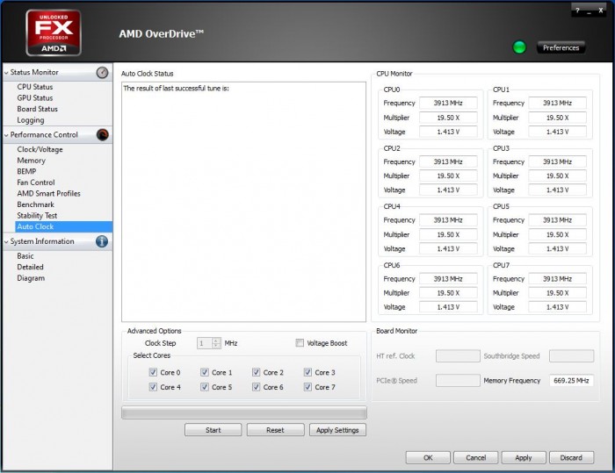Open the Board Status page

pyautogui.click(x=37, y=109)
